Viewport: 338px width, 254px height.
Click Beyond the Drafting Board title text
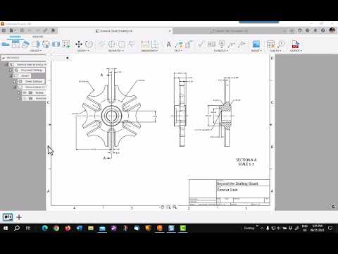(x=237, y=183)
